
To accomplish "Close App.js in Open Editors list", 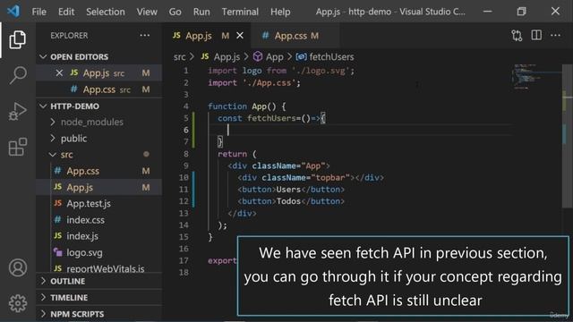I will click(59, 73).
